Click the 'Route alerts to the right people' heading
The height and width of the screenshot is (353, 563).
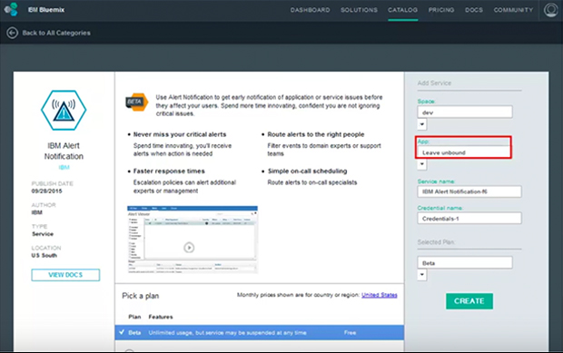(316, 134)
